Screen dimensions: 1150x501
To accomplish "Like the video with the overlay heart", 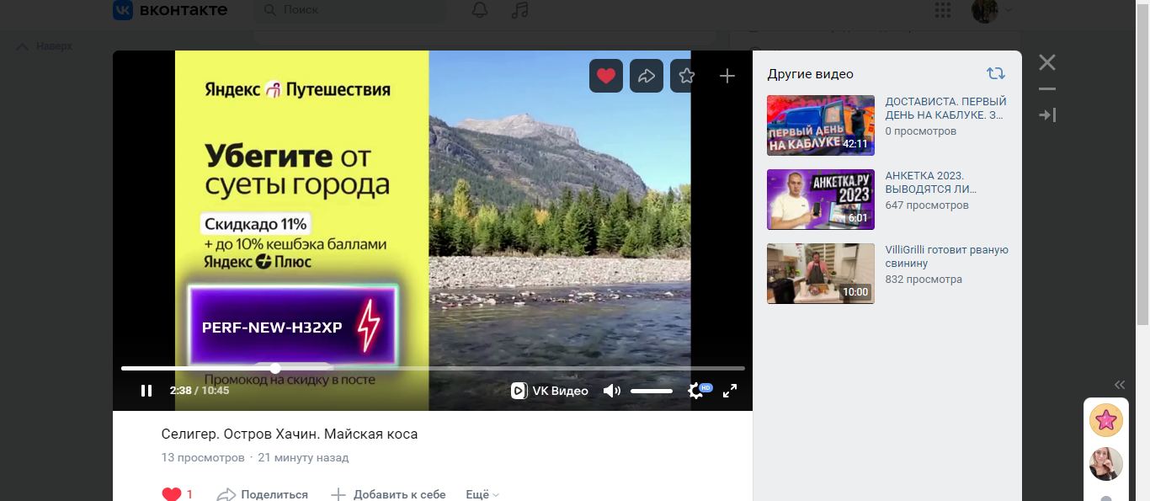I will point(606,76).
